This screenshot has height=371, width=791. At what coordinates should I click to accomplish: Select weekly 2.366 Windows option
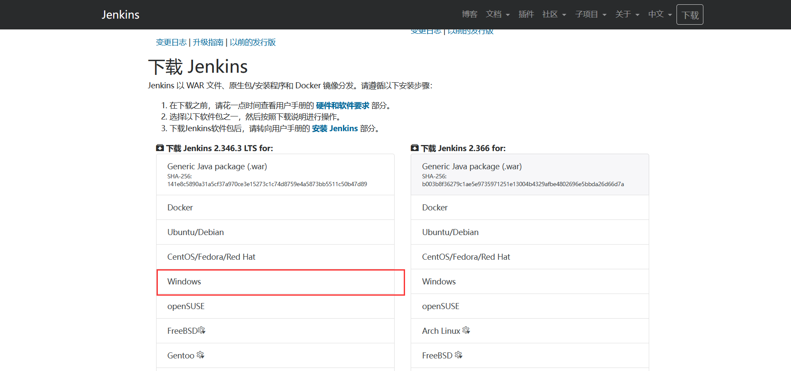click(530, 281)
